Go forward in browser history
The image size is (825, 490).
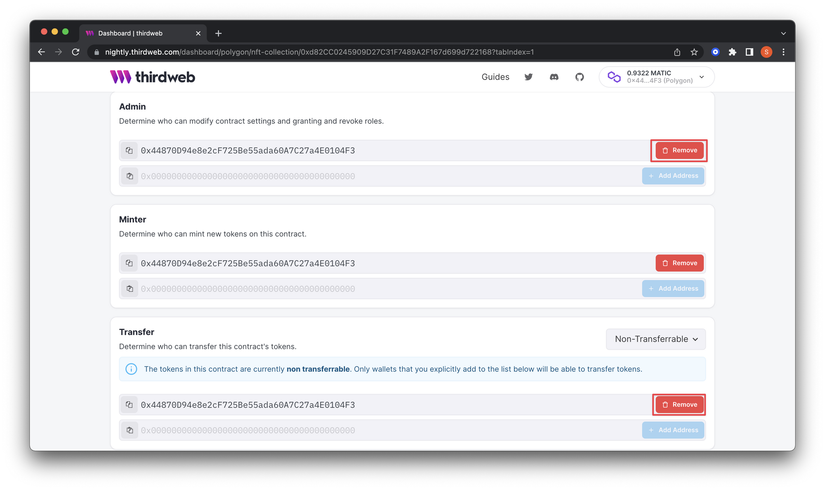coord(59,52)
